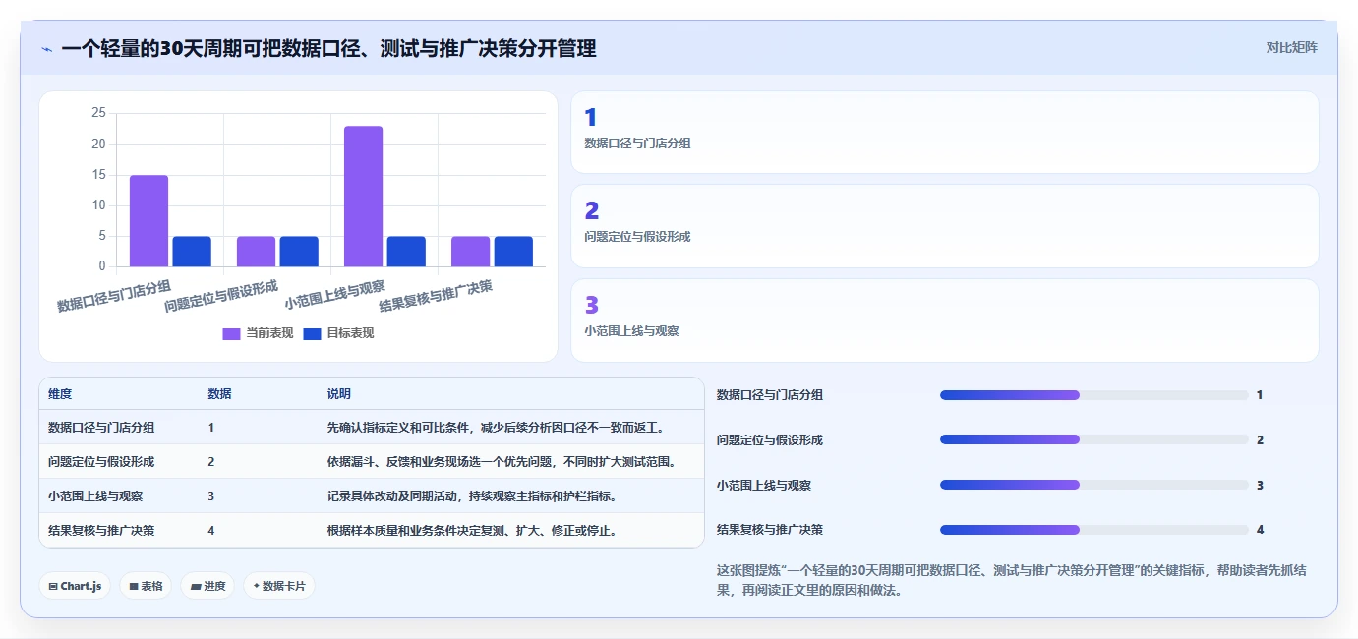1358x639 pixels.
Task: Click the blue 目标表现 bar for 结果复核与推广决策
Action: [513, 252]
